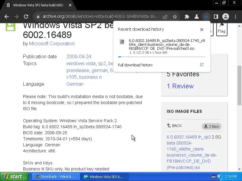Click the page vertical scrollbar thumb
Viewport: 242px width, 181px height.
coord(239,85)
